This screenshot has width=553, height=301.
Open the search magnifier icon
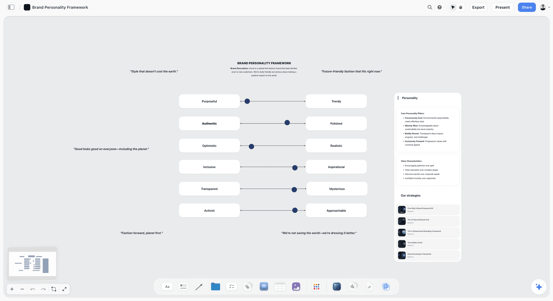[x=430, y=7]
